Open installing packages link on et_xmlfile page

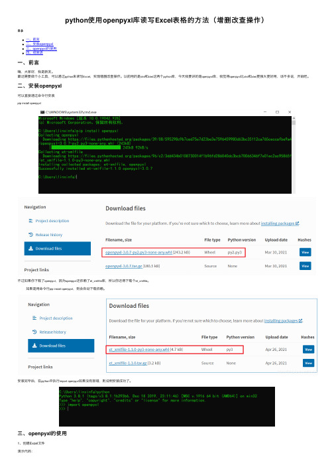281,320
